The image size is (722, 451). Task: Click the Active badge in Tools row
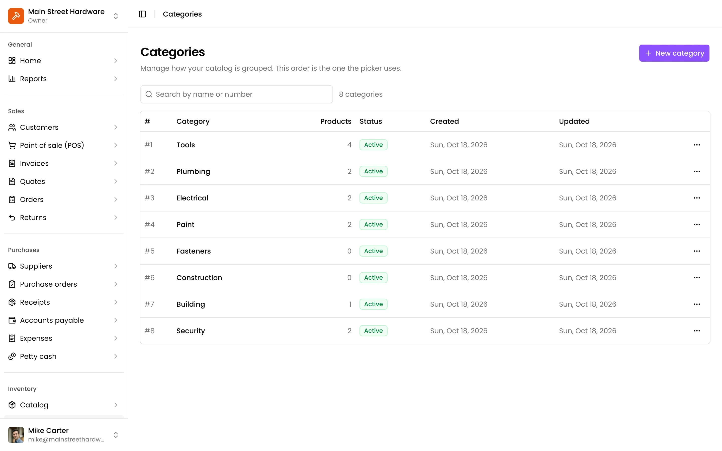point(373,145)
